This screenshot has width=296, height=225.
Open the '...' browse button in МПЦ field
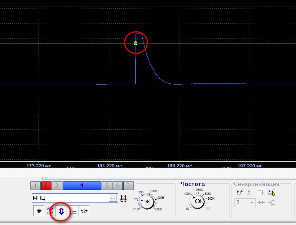click(x=113, y=198)
